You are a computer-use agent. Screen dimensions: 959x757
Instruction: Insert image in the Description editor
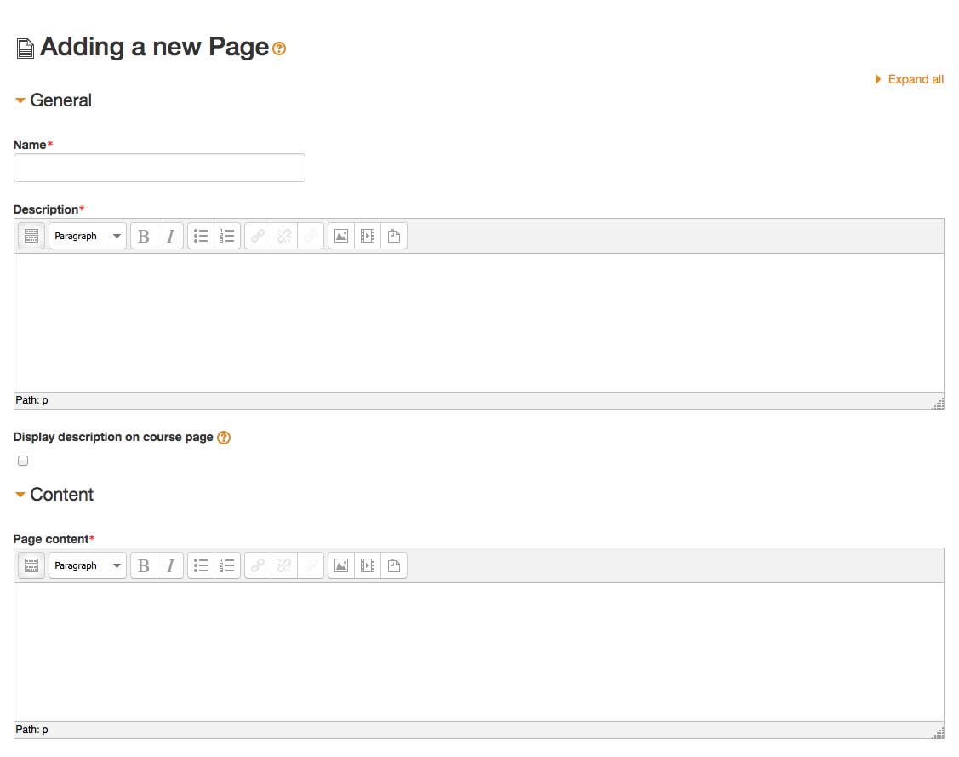point(341,236)
